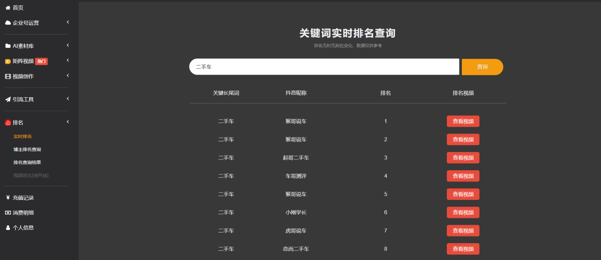Click the rank number 4 cell
Screen dimensions: 601x260
385,176
